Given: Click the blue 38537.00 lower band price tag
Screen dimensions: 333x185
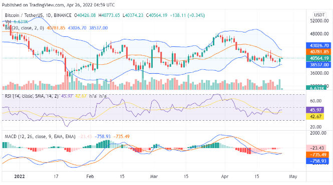Looking at the screenshot, I should (318, 65).
